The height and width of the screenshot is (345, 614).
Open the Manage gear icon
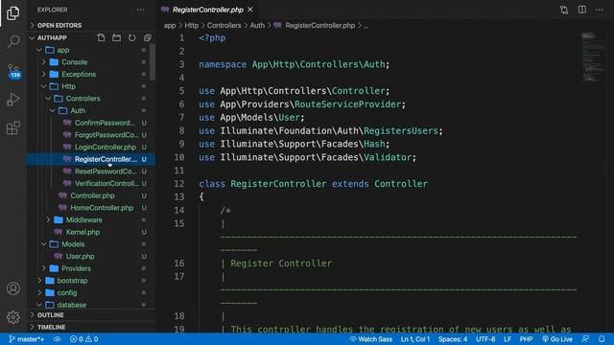pos(12,317)
